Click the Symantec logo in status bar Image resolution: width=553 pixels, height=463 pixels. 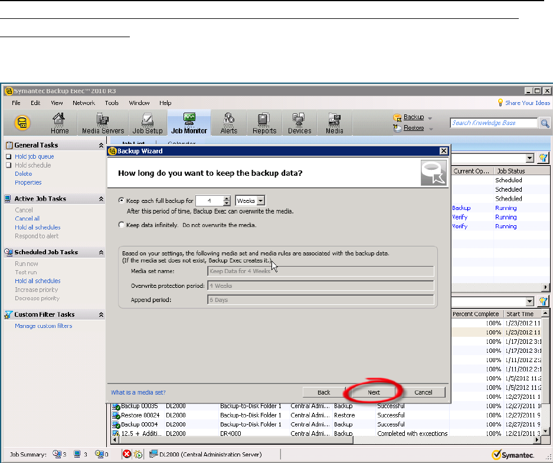point(513,455)
